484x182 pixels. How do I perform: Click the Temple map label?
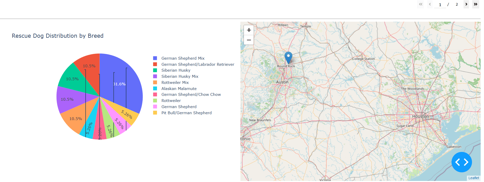tap(306, 26)
